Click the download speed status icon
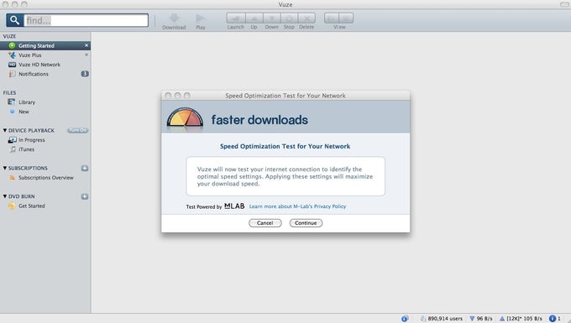 (x=472, y=319)
